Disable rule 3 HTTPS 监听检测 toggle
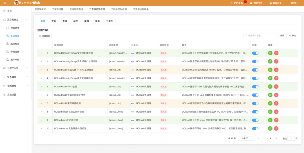 point(255,70)
